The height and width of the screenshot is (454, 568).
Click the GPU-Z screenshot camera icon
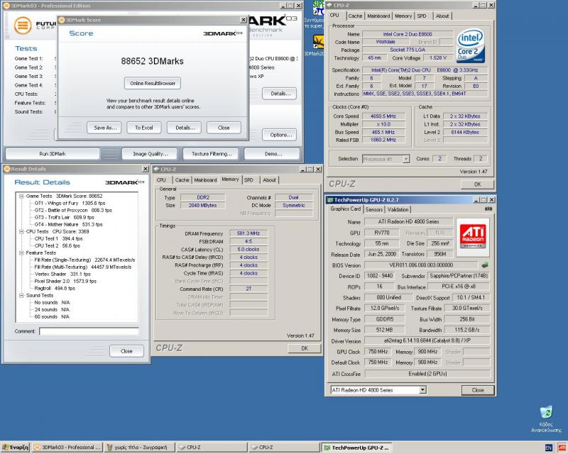pyautogui.click(x=488, y=209)
